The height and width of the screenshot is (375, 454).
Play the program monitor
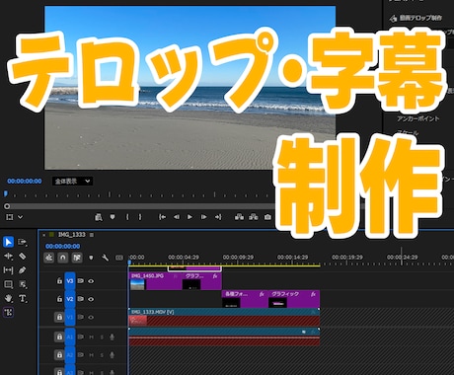tap(189, 217)
